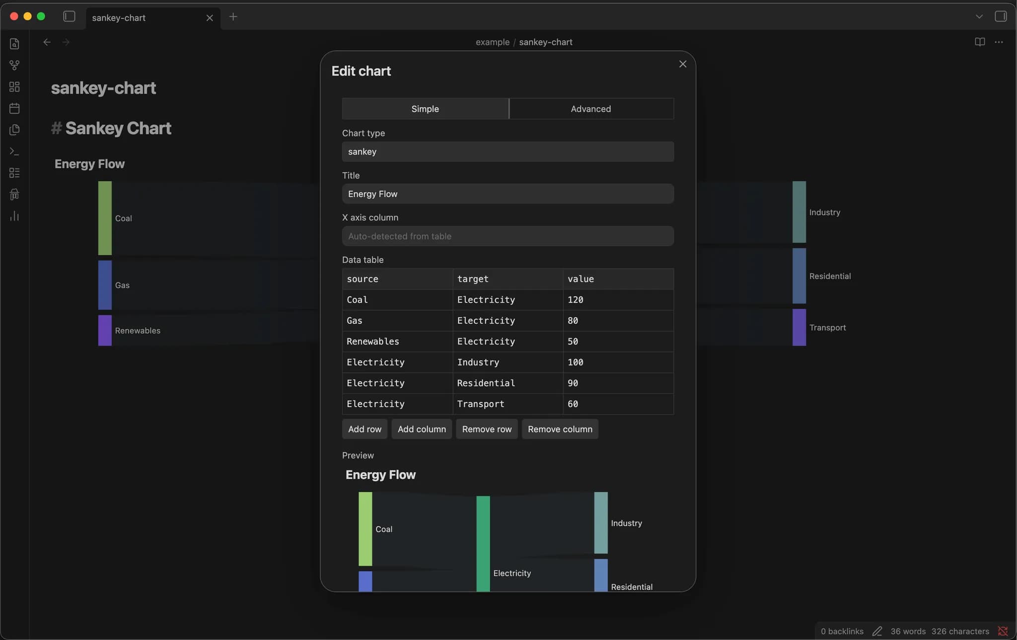Click the Industry node in preview
1017x640 pixels.
click(x=601, y=523)
